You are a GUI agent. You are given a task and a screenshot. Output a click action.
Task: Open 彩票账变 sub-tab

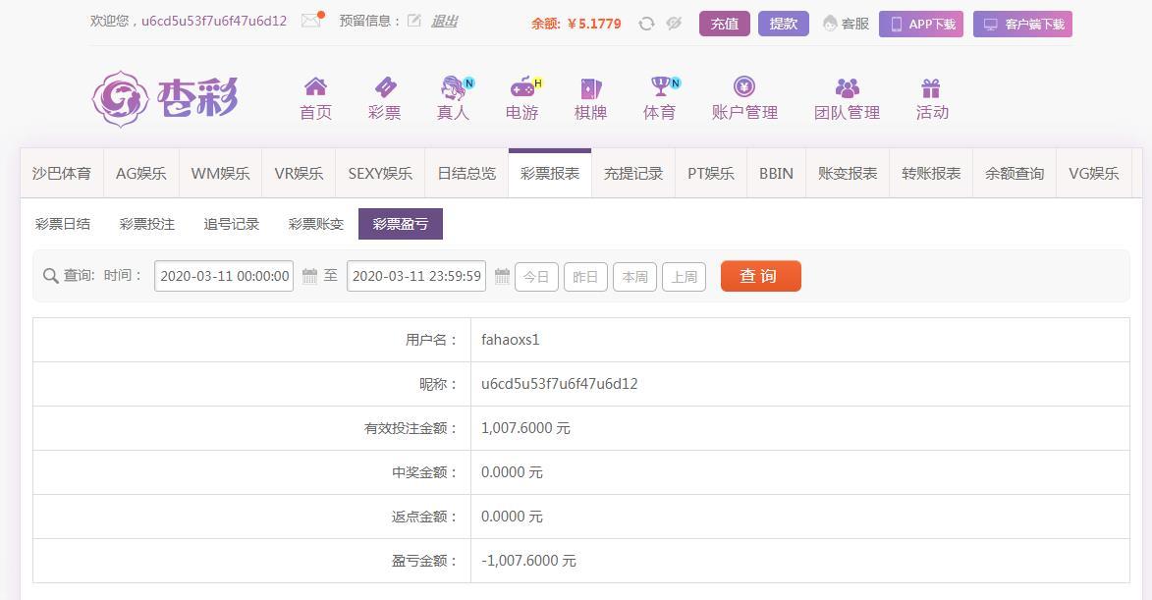point(316,224)
